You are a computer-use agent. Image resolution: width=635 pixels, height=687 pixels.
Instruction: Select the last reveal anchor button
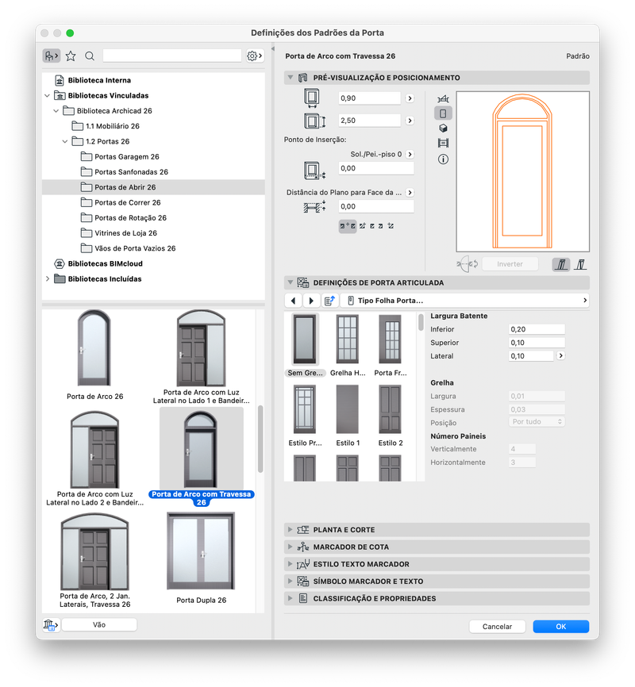(x=391, y=226)
